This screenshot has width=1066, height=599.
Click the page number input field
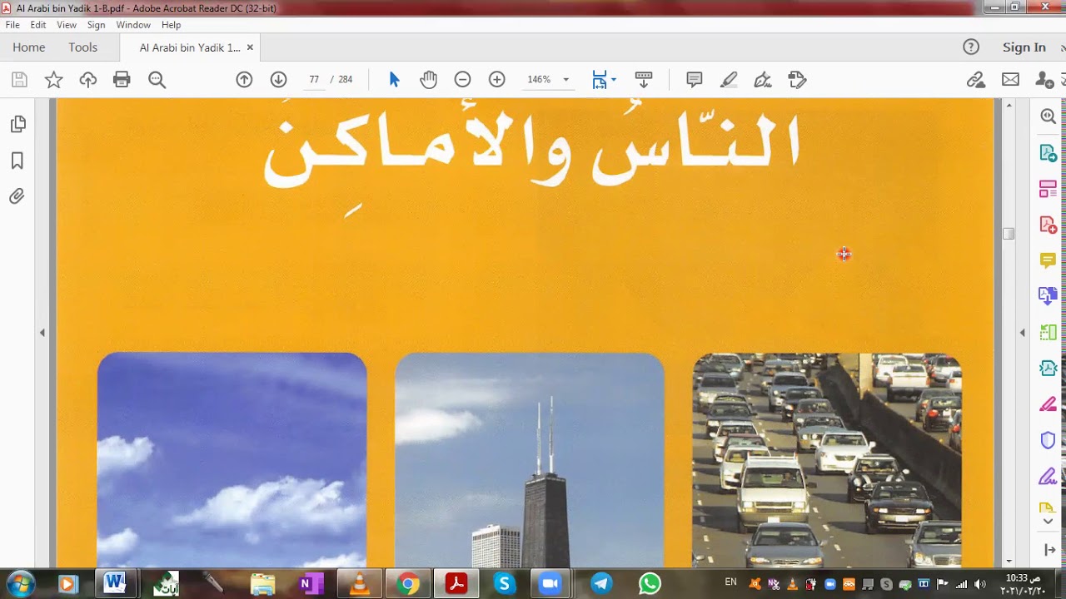point(314,80)
